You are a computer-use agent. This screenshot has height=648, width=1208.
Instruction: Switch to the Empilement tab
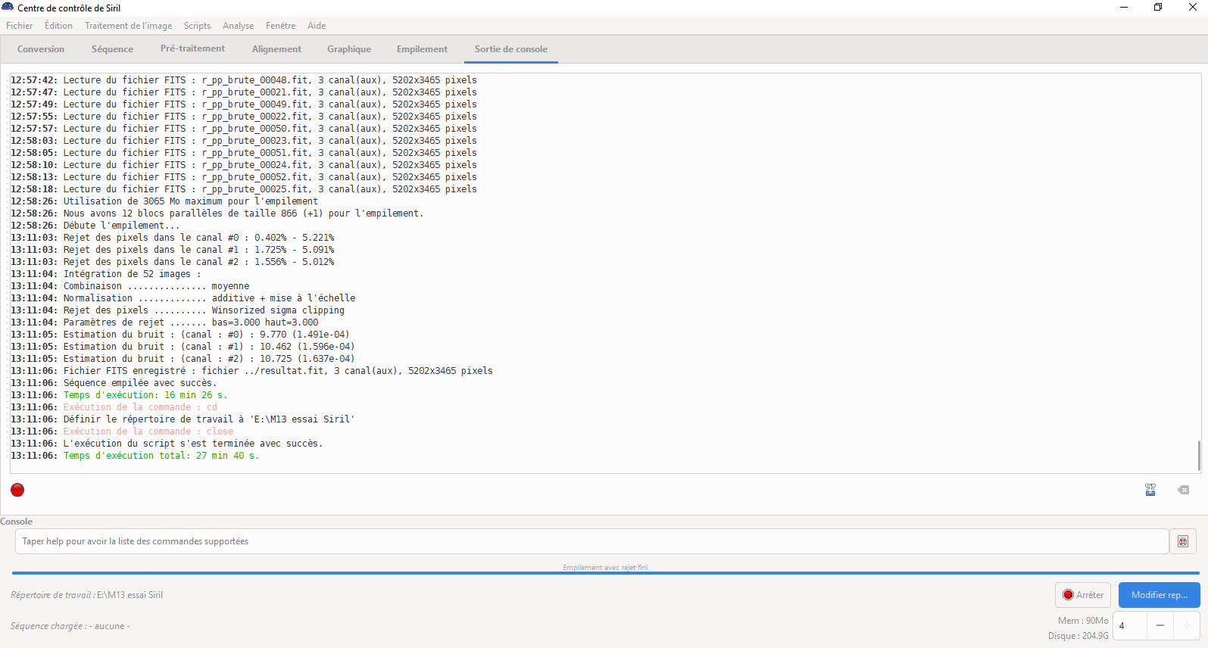pos(422,49)
